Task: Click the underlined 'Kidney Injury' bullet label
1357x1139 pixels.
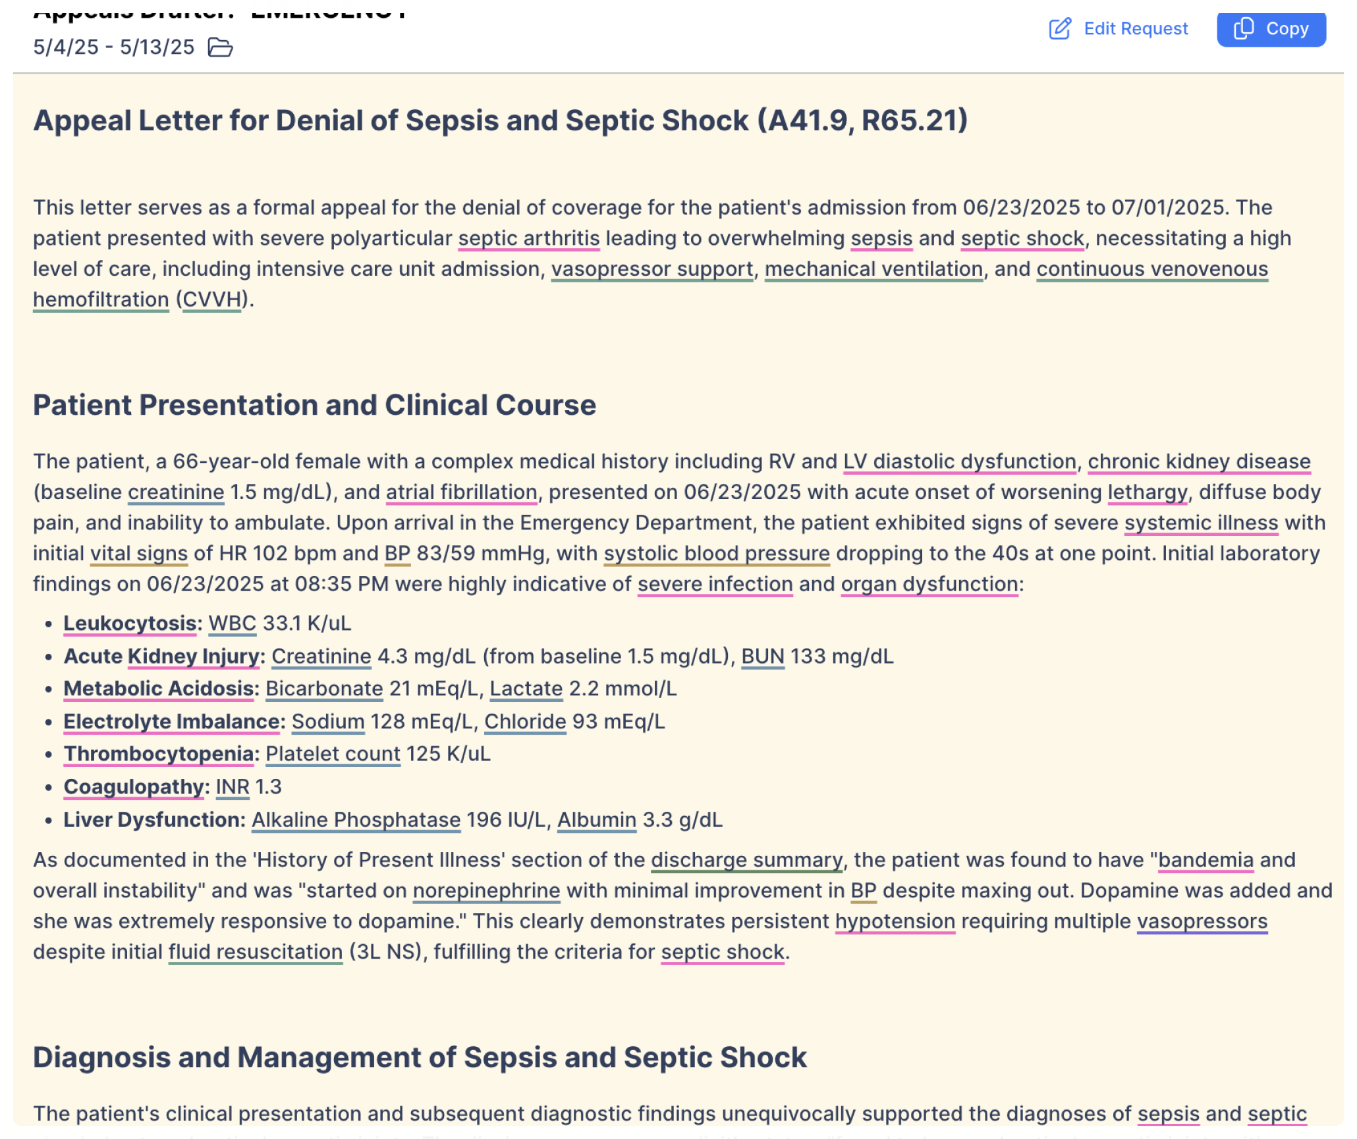Action: pos(193,656)
